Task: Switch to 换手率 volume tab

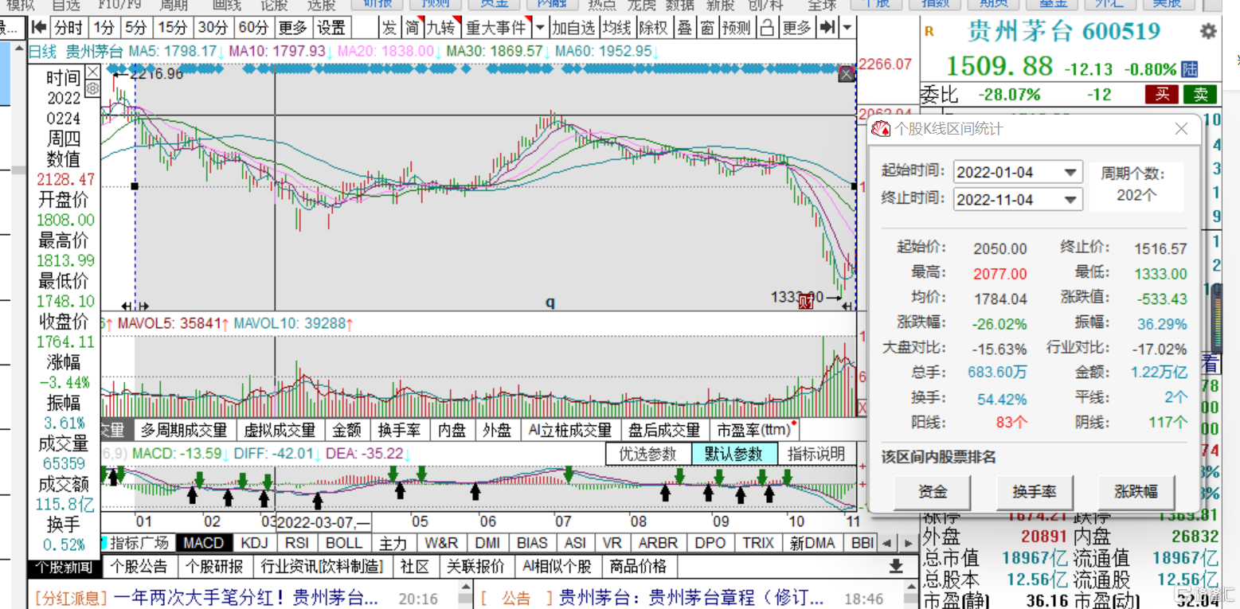Action: (x=400, y=431)
